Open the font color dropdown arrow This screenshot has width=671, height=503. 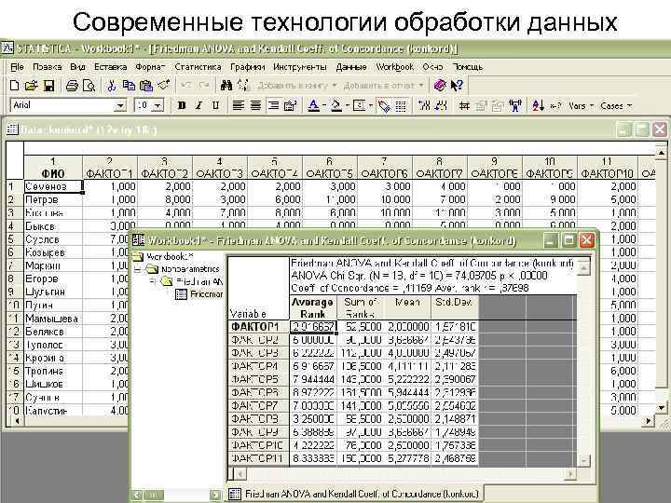tap(324, 105)
